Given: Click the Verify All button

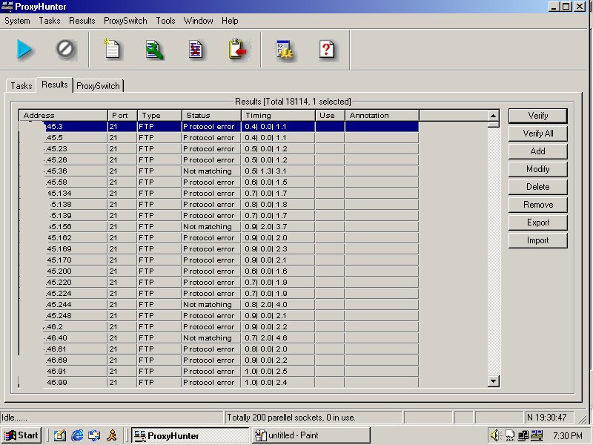Looking at the screenshot, I should click(x=537, y=133).
